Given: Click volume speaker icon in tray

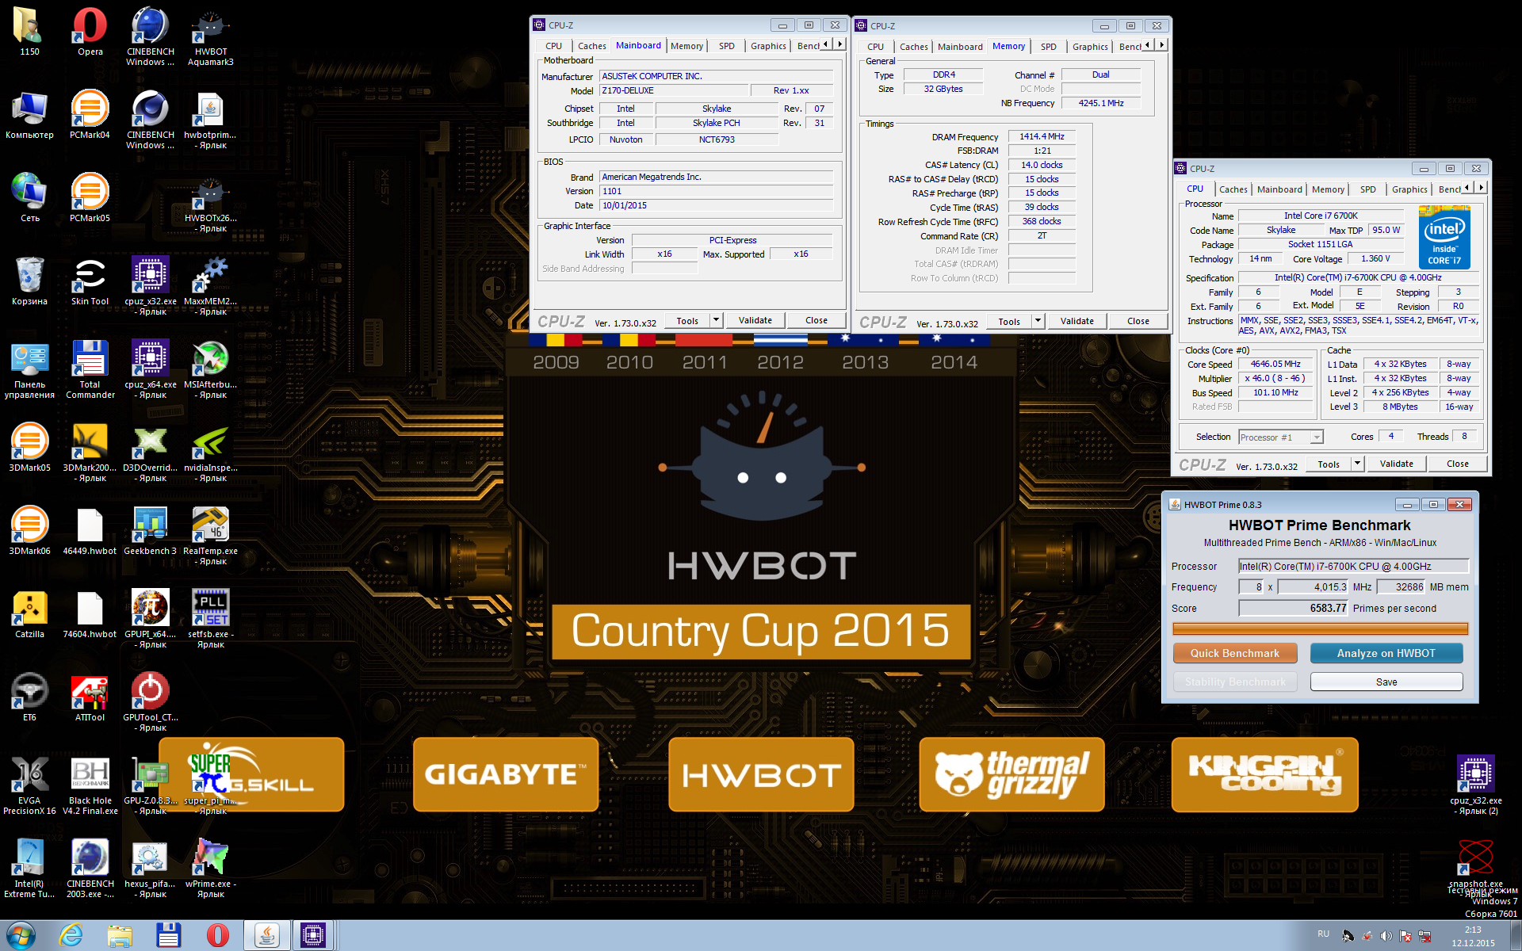Looking at the screenshot, I should [1386, 936].
